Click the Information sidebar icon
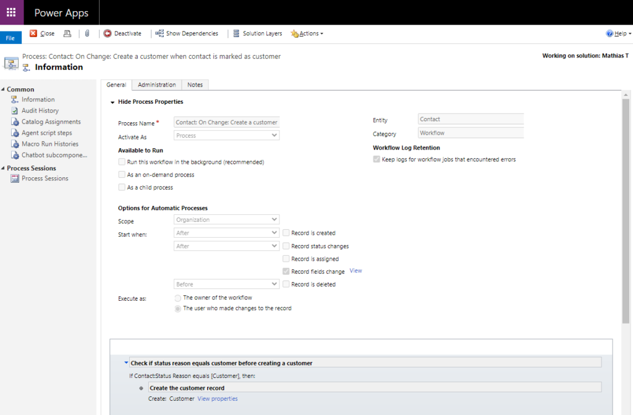This screenshot has height=415, width=633. coord(15,99)
